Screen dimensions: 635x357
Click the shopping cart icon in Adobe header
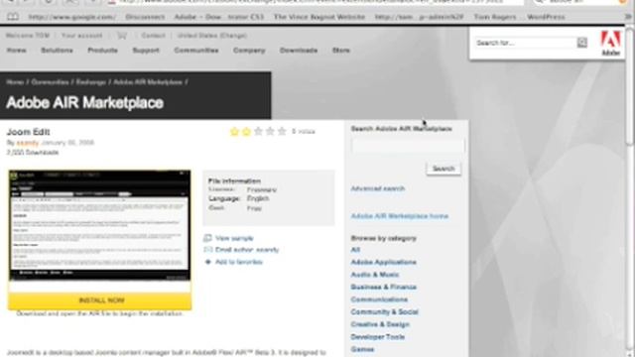121,36
